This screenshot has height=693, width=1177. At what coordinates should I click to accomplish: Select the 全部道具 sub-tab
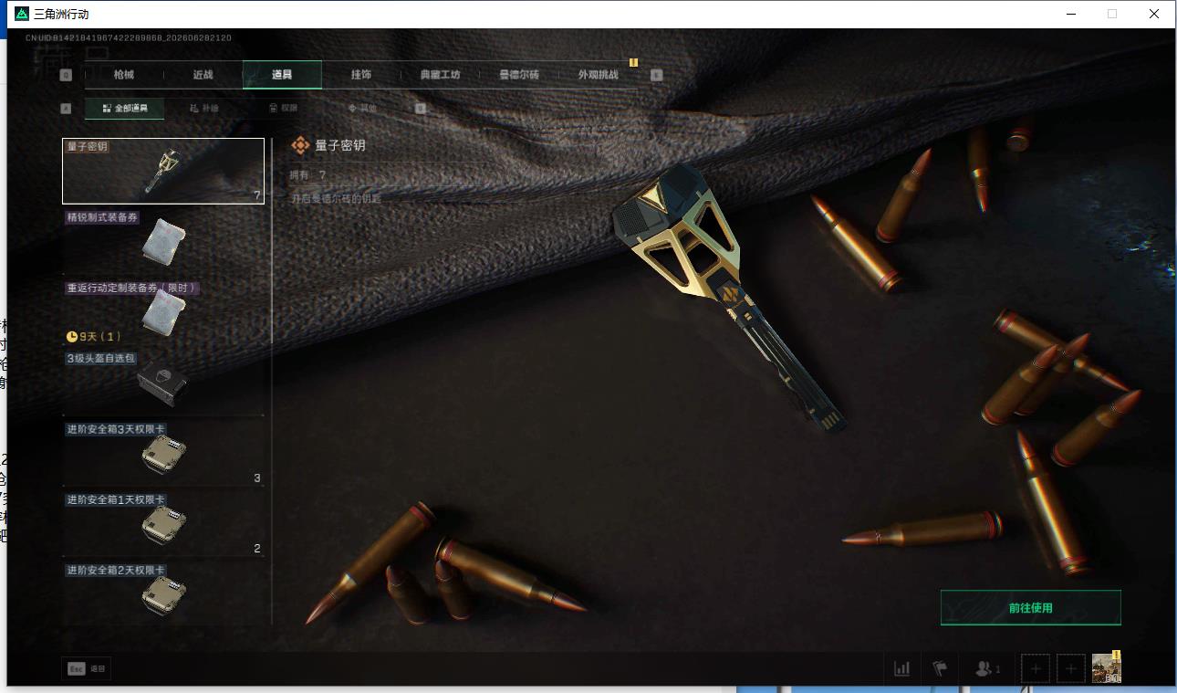tap(124, 108)
